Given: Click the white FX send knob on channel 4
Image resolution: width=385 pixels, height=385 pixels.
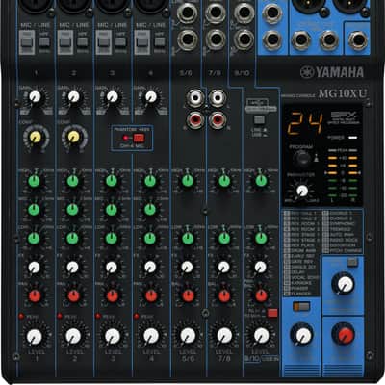Looking at the screenshot, I should point(150,267).
